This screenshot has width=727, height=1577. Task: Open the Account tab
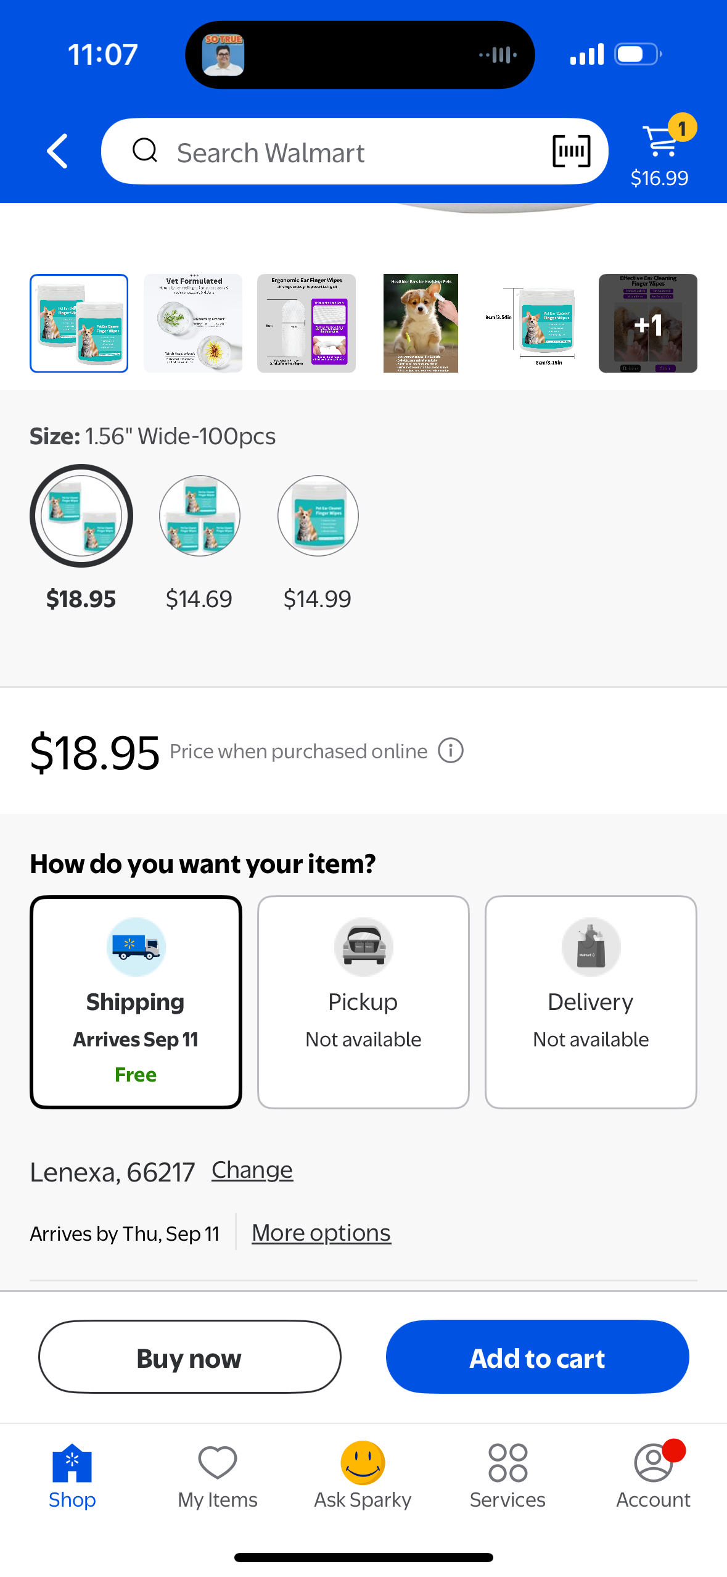653,1476
